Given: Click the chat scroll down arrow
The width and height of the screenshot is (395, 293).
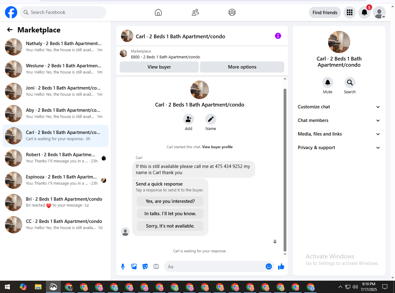Looking at the screenshot, I should point(285,254).
